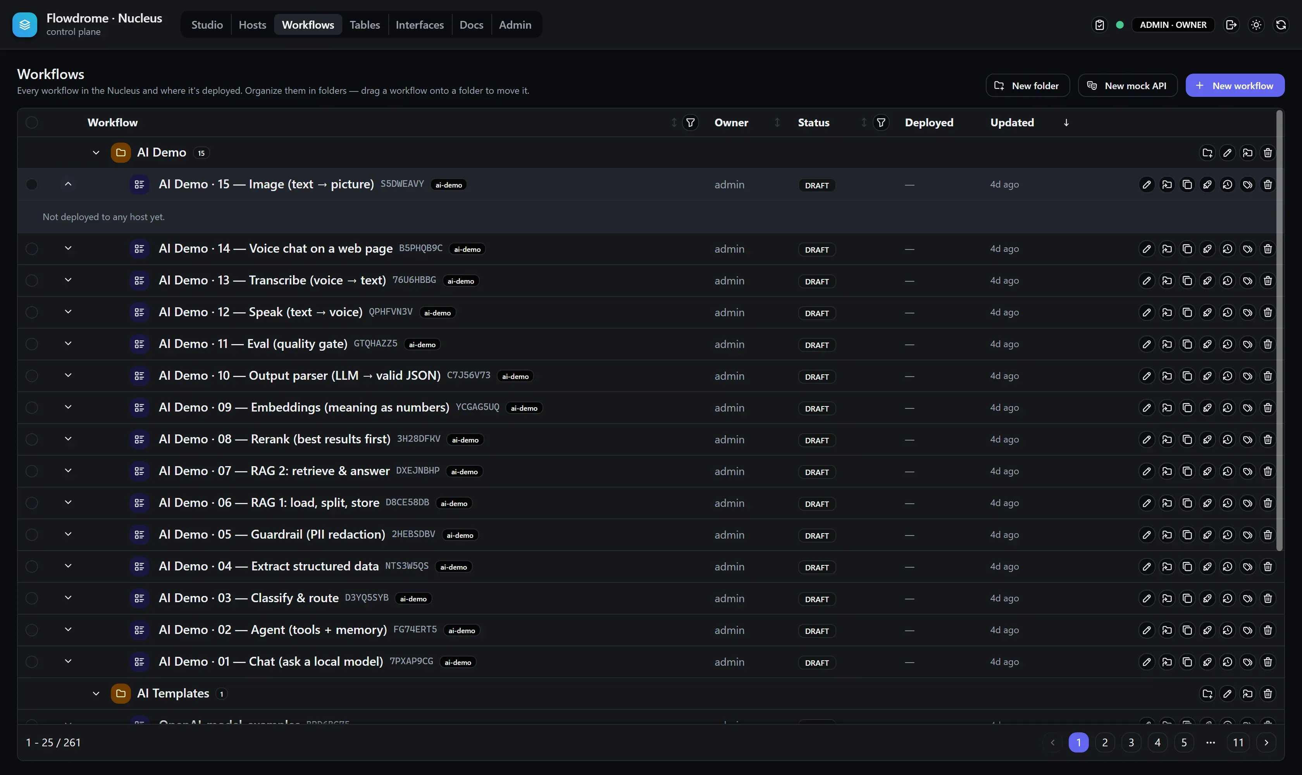Viewport: 1302px width, 775px height.
Task: Open the Interfaces tab
Action: (419, 24)
